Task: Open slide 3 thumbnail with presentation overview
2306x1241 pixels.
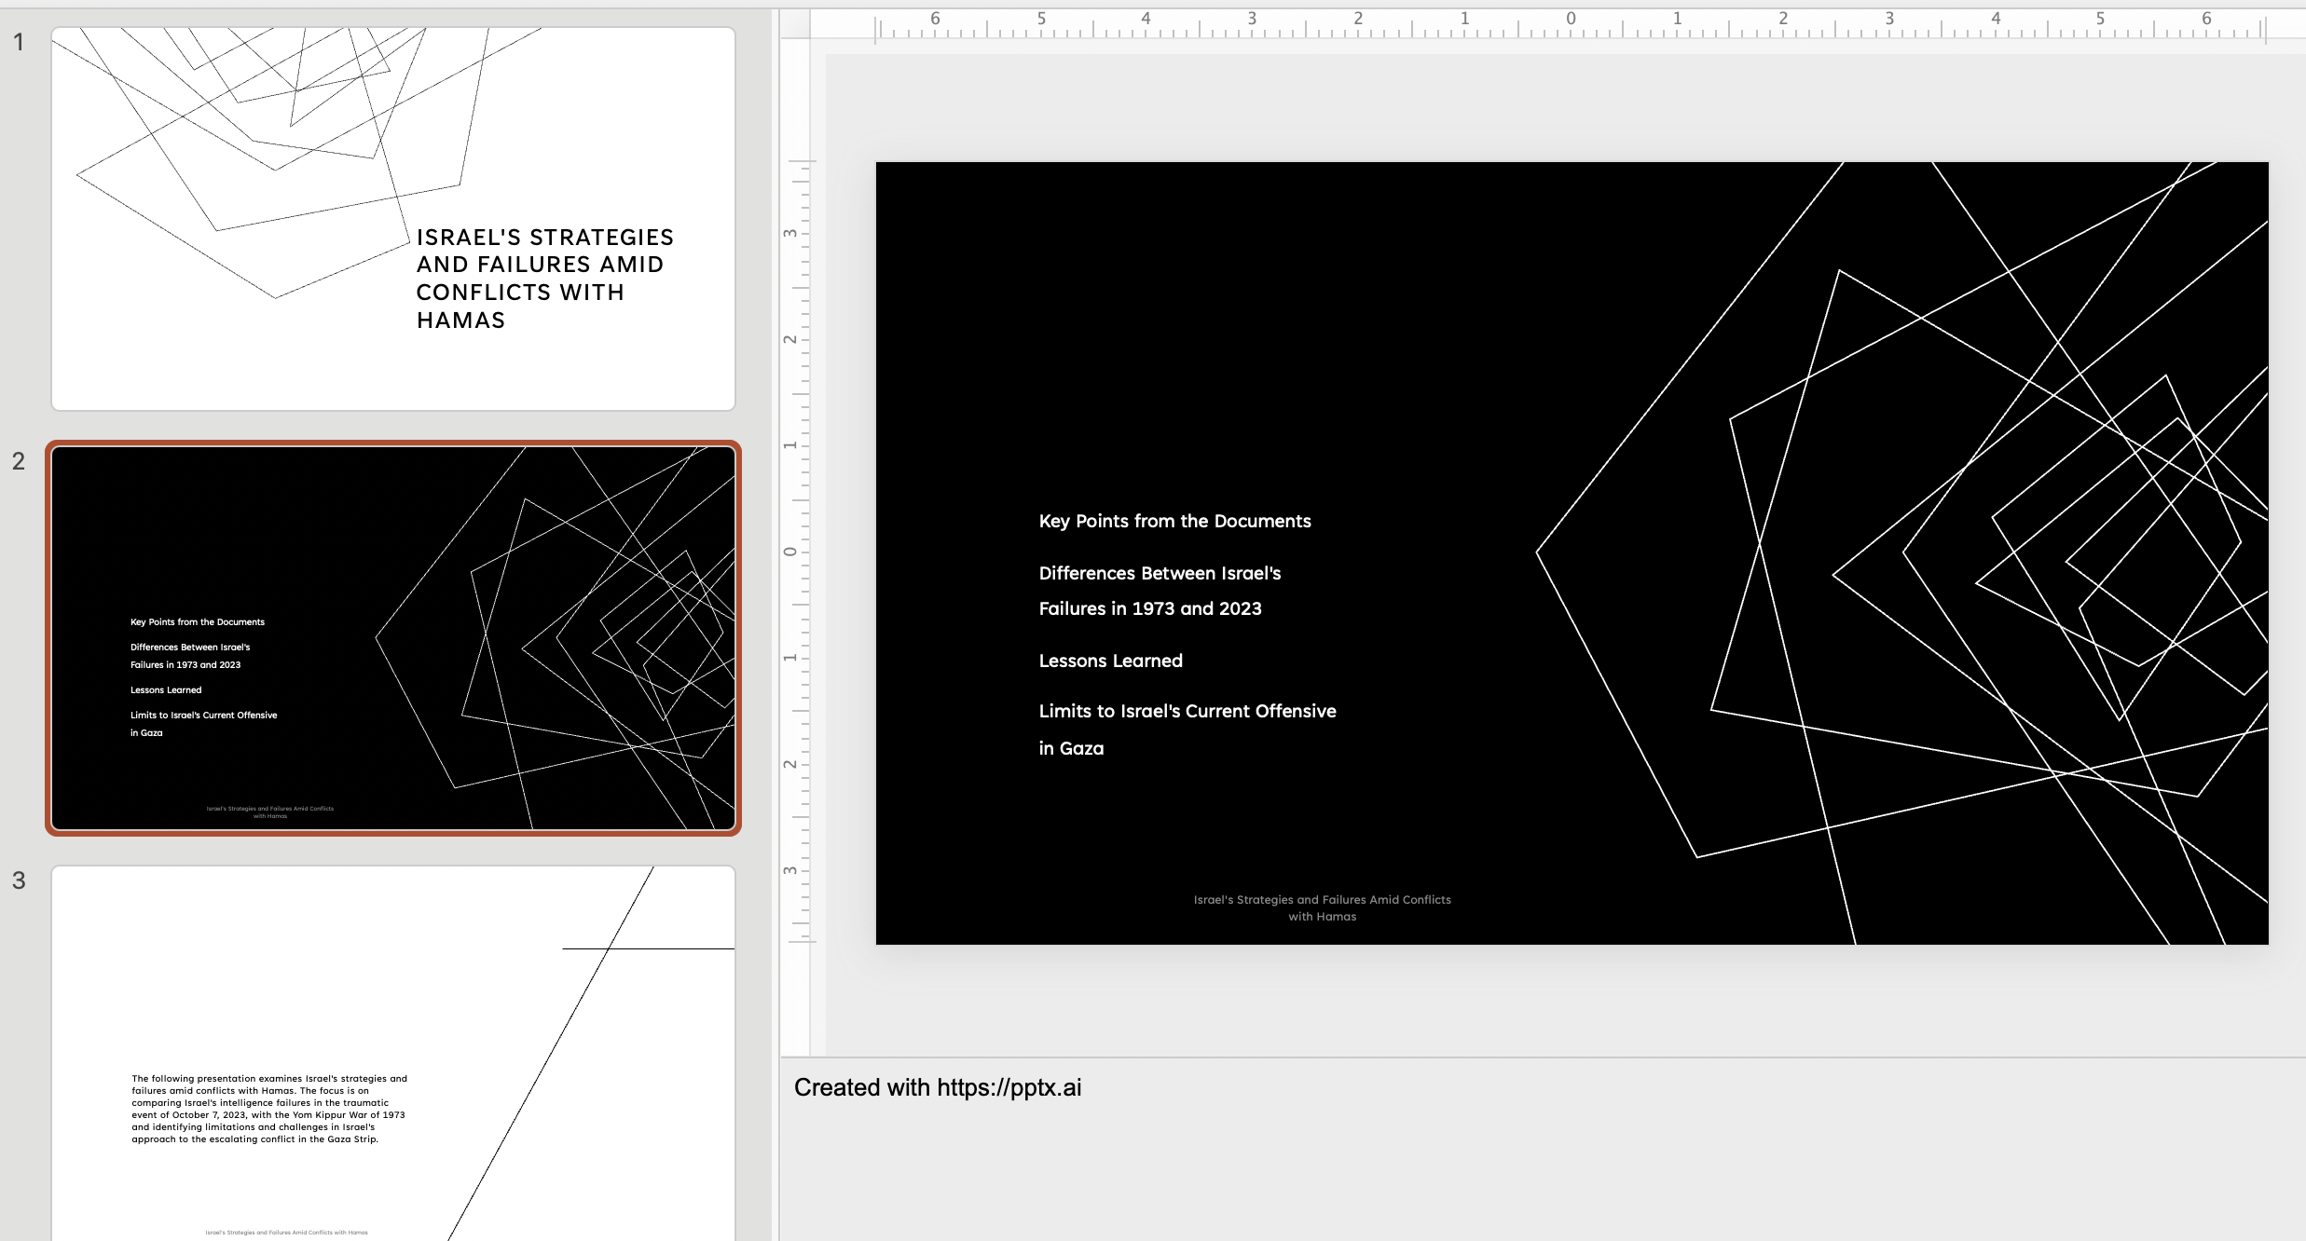Action: [392, 1053]
